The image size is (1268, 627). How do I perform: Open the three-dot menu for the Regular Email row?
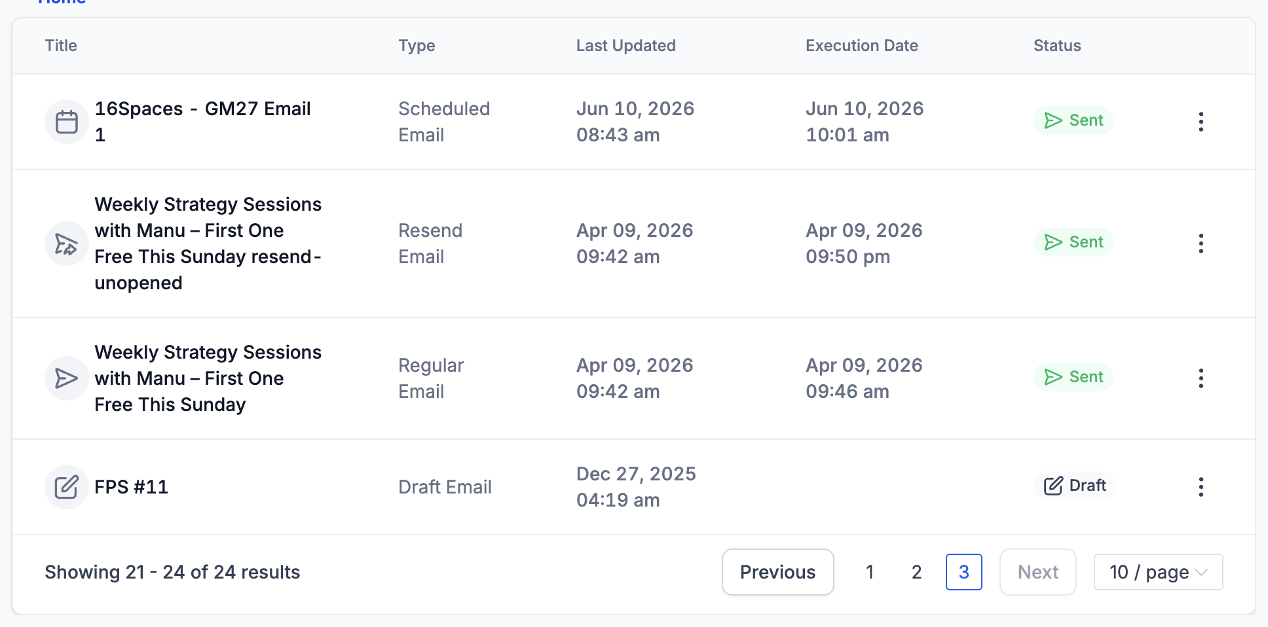(1201, 378)
